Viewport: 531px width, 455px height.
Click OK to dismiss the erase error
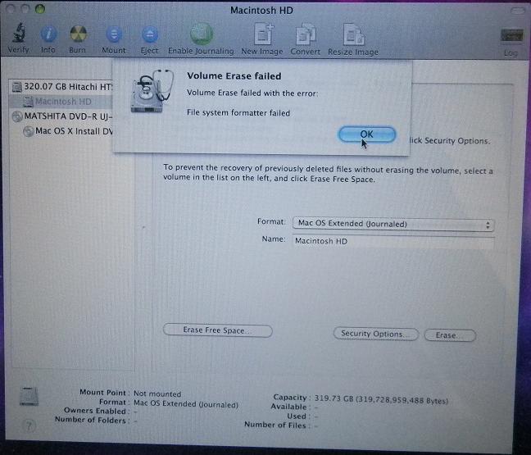pos(367,134)
